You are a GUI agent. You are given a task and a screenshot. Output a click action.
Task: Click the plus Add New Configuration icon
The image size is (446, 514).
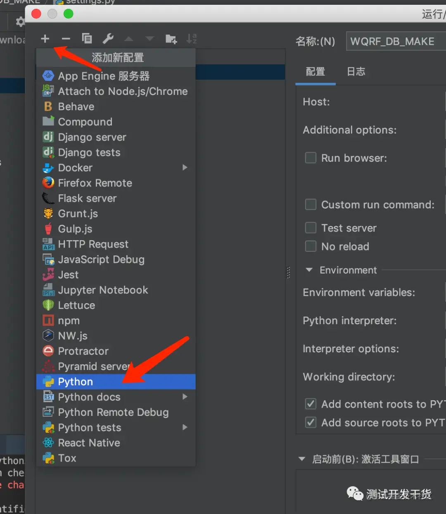(x=45, y=39)
